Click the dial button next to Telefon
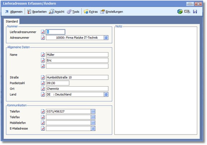 (x=93, y=111)
